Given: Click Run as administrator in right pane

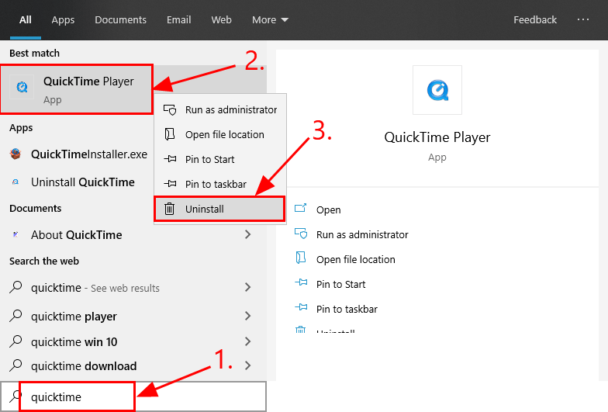Looking at the screenshot, I should 362,234.
